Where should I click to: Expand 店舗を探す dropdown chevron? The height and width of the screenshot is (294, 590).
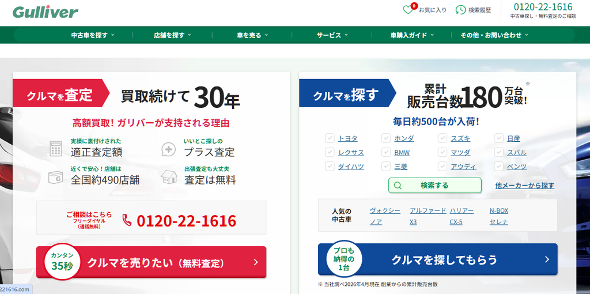point(189,35)
